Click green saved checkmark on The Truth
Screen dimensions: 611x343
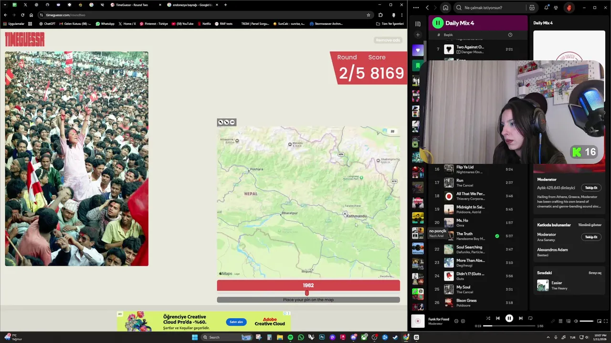[x=497, y=236]
